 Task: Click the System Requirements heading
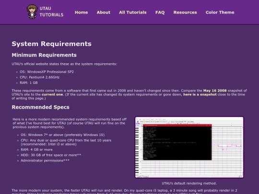tap(51, 44)
